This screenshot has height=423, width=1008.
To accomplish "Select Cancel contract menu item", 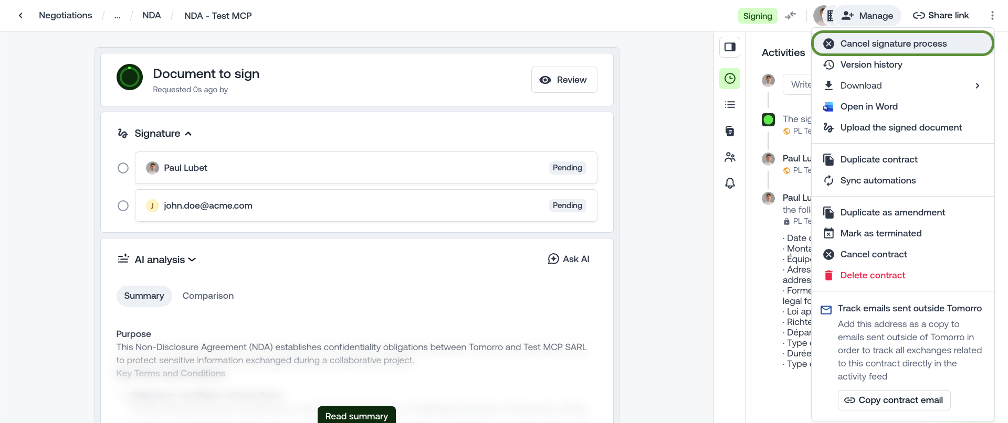I will 903,254.
